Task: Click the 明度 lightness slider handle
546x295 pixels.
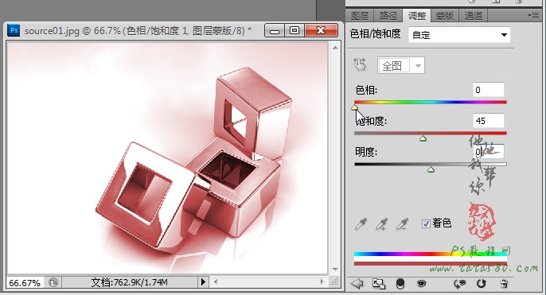Action: tap(431, 169)
